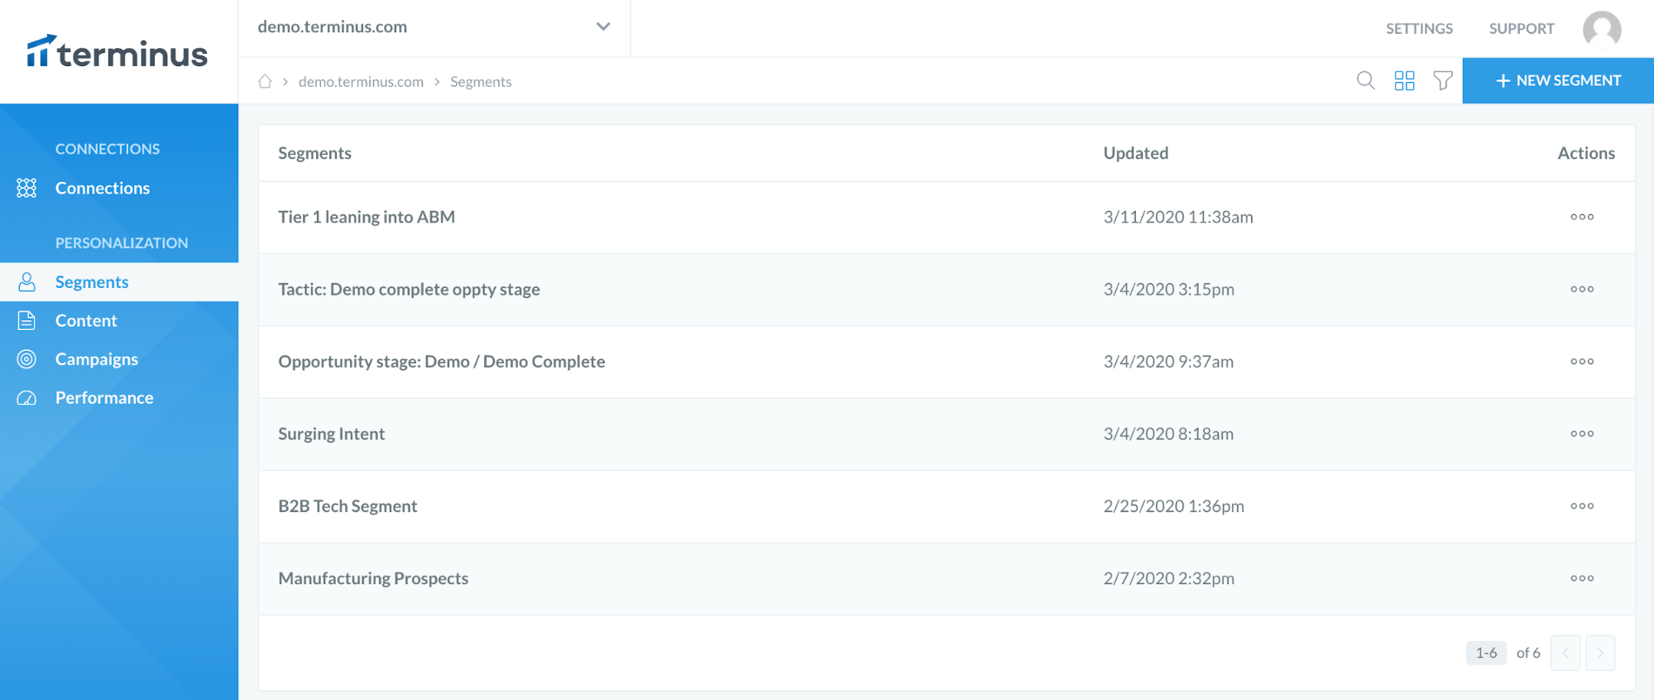Open actions menu for Tactic: Demo complete row
Image resolution: width=1654 pixels, height=700 pixels.
1582,289
